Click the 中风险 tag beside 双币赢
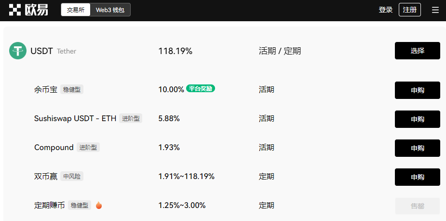The width and height of the screenshot is (446, 221). tap(72, 176)
